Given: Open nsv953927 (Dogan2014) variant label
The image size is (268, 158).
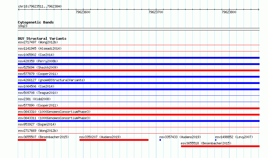Looking at the screenshot, I should (37, 124).
